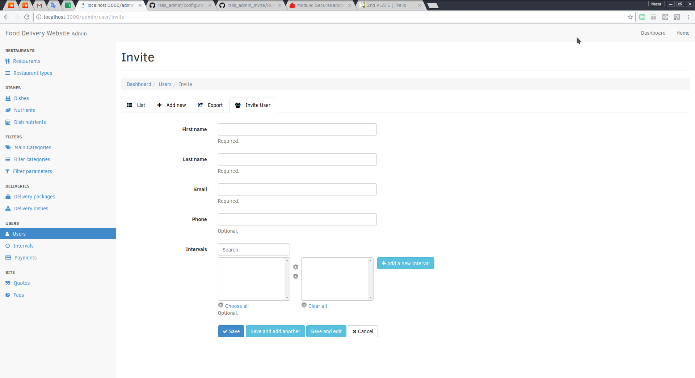Open Dashboard link in top navbar

click(x=653, y=33)
